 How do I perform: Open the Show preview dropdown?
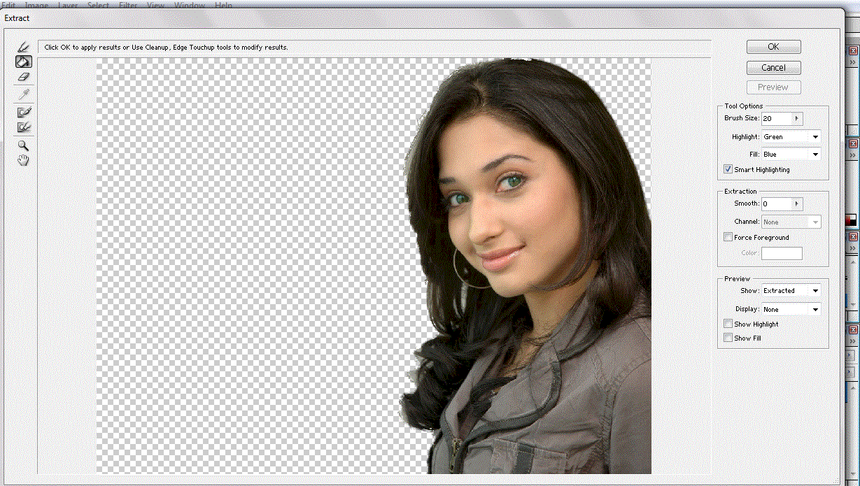coord(791,291)
